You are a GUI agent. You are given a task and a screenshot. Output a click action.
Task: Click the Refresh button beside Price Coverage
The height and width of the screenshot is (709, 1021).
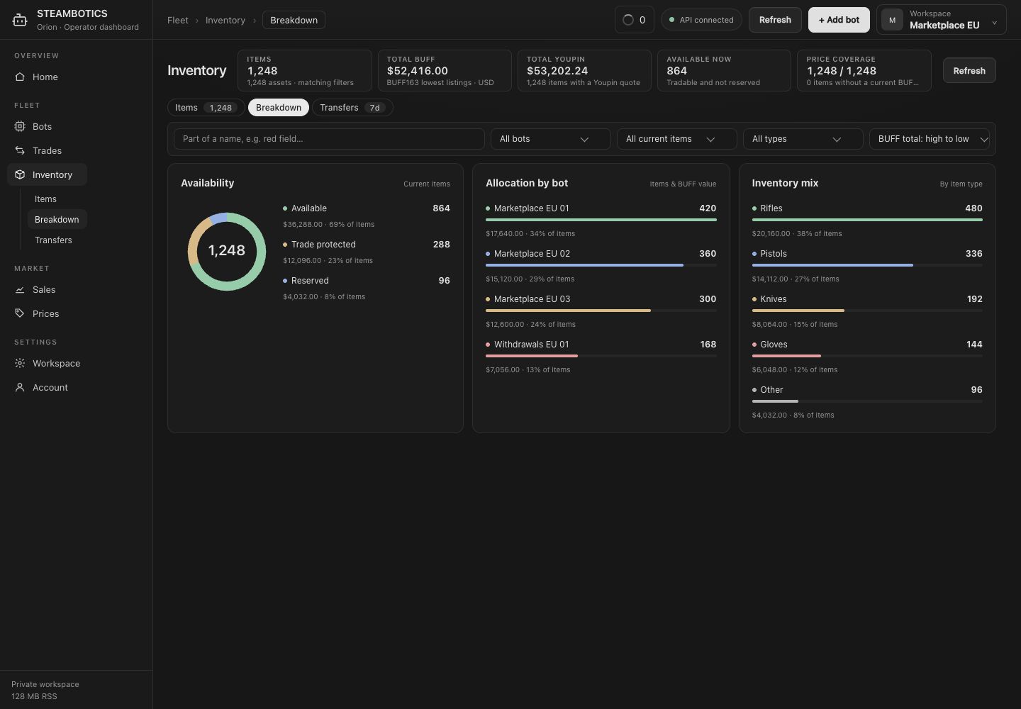click(x=969, y=71)
